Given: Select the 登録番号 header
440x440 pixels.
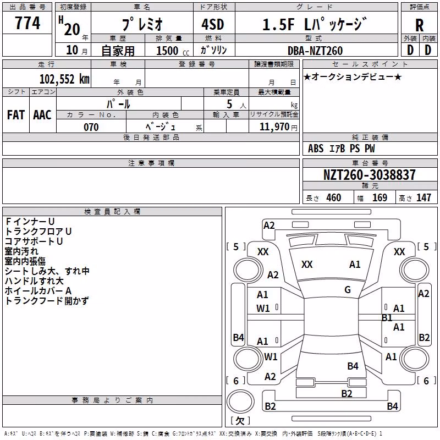Looking at the screenshot, I should point(197,64).
